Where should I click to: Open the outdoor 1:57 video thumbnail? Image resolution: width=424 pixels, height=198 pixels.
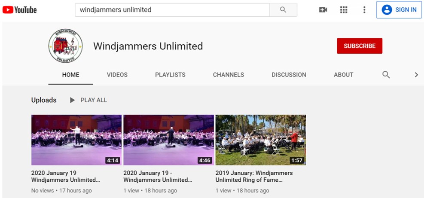pyautogui.click(x=261, y=140)
